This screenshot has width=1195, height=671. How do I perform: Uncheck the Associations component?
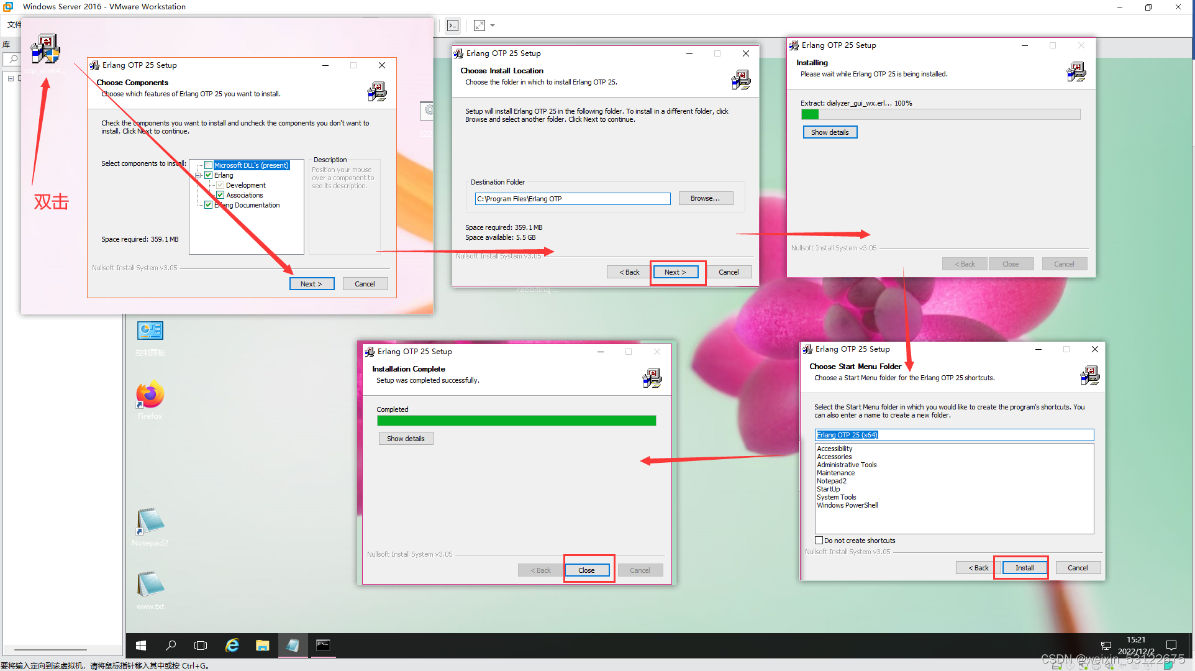pyautogui.click(x=220, y=194)
